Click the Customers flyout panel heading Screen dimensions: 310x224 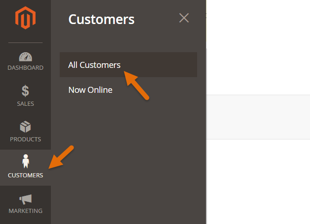pyautogui.click(x=101, y=19)
